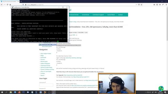Open a new browser tab
The image size is (168, 94).
click(x=21, y=2)
